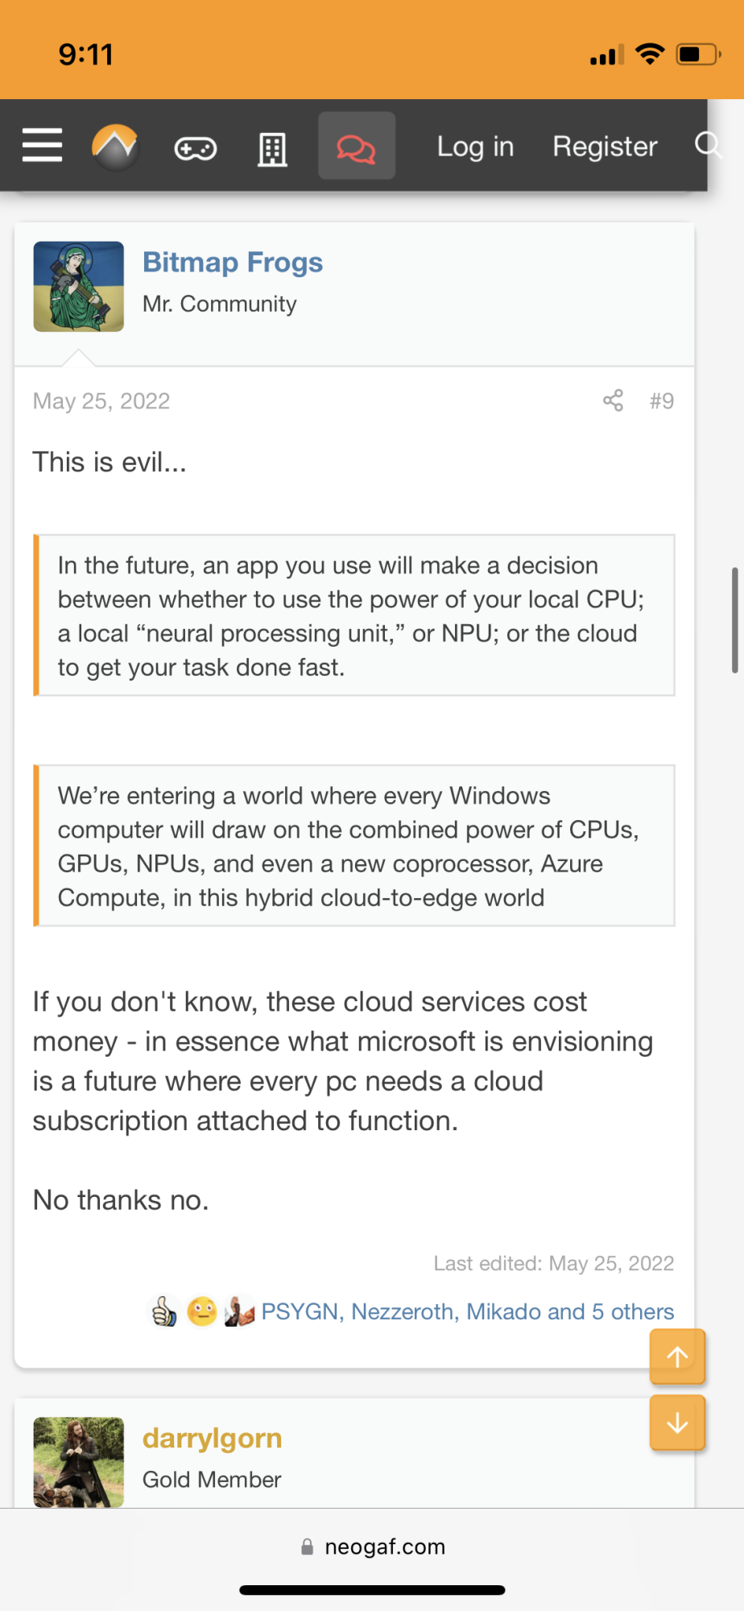744x1611 pixels.
Task: Open Bitmap Frogs user profile
Action: point(233,263)
